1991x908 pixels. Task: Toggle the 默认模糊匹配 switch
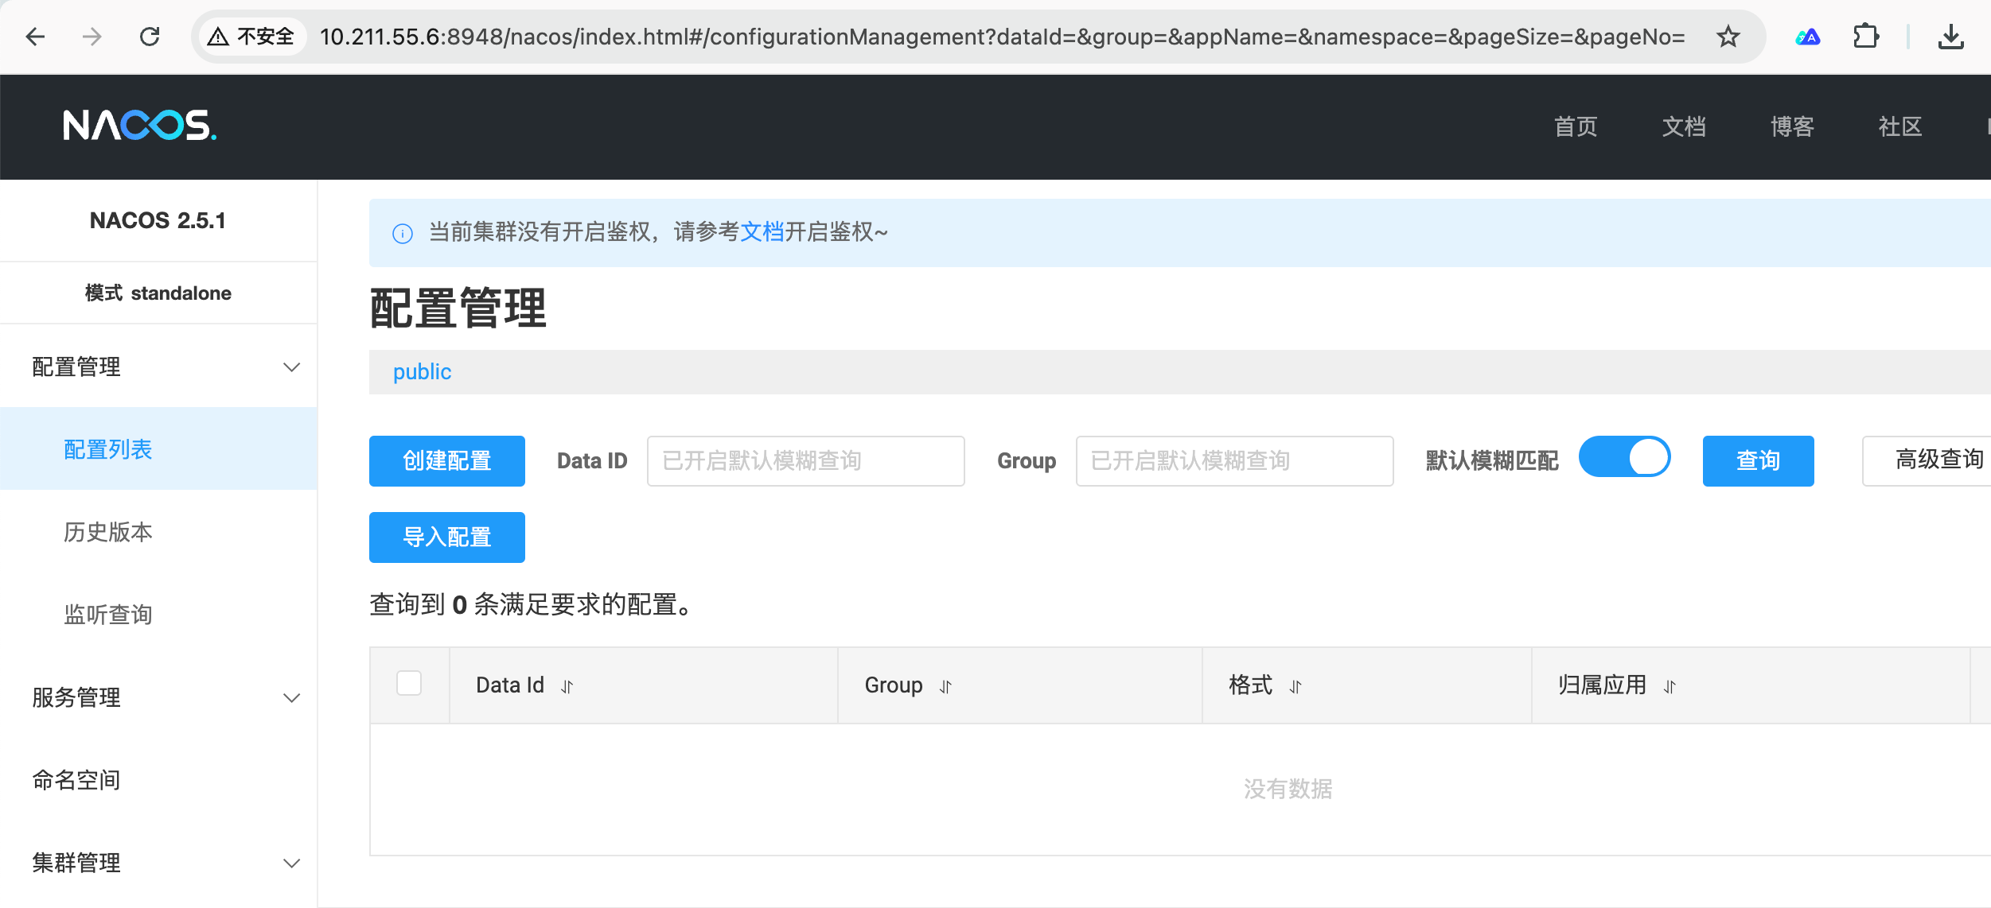[x=1624, y=458]
